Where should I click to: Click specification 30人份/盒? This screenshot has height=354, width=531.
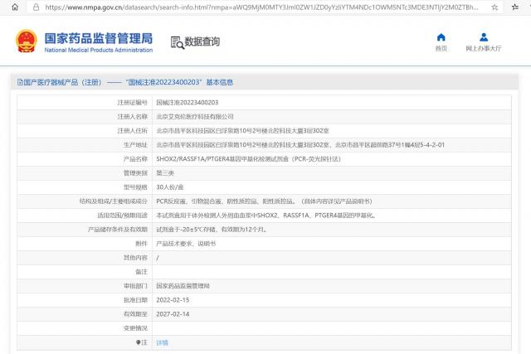click(169, 187)
